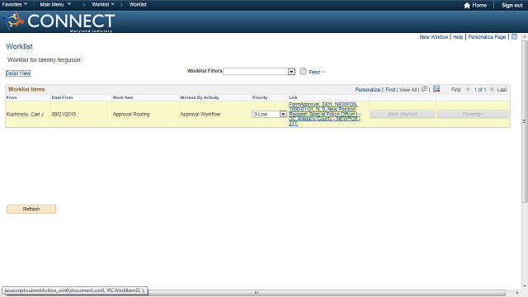
Task: Click the Reassign button
Action: 473,115
